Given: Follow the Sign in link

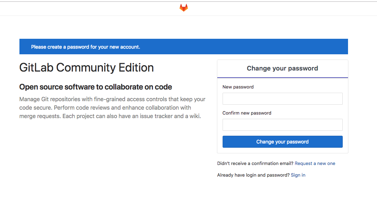Looking at the screenshot, I should (298, 175).
